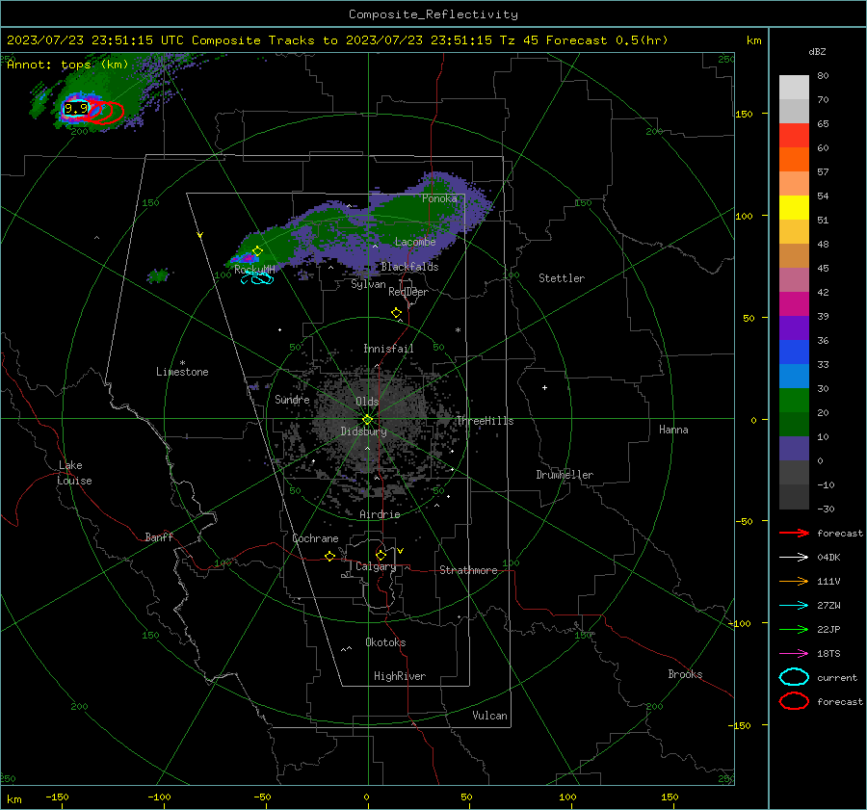Click the storm top label 9.9

point(76,109)
